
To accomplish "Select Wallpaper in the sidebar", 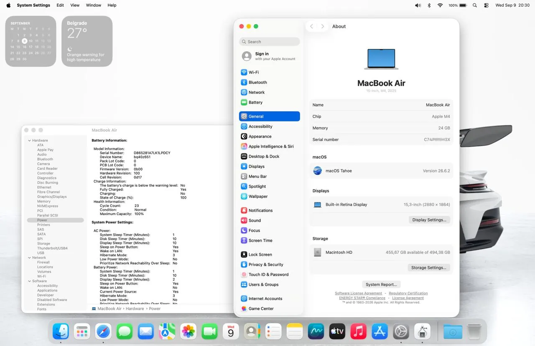I will (x=269, y=197).
